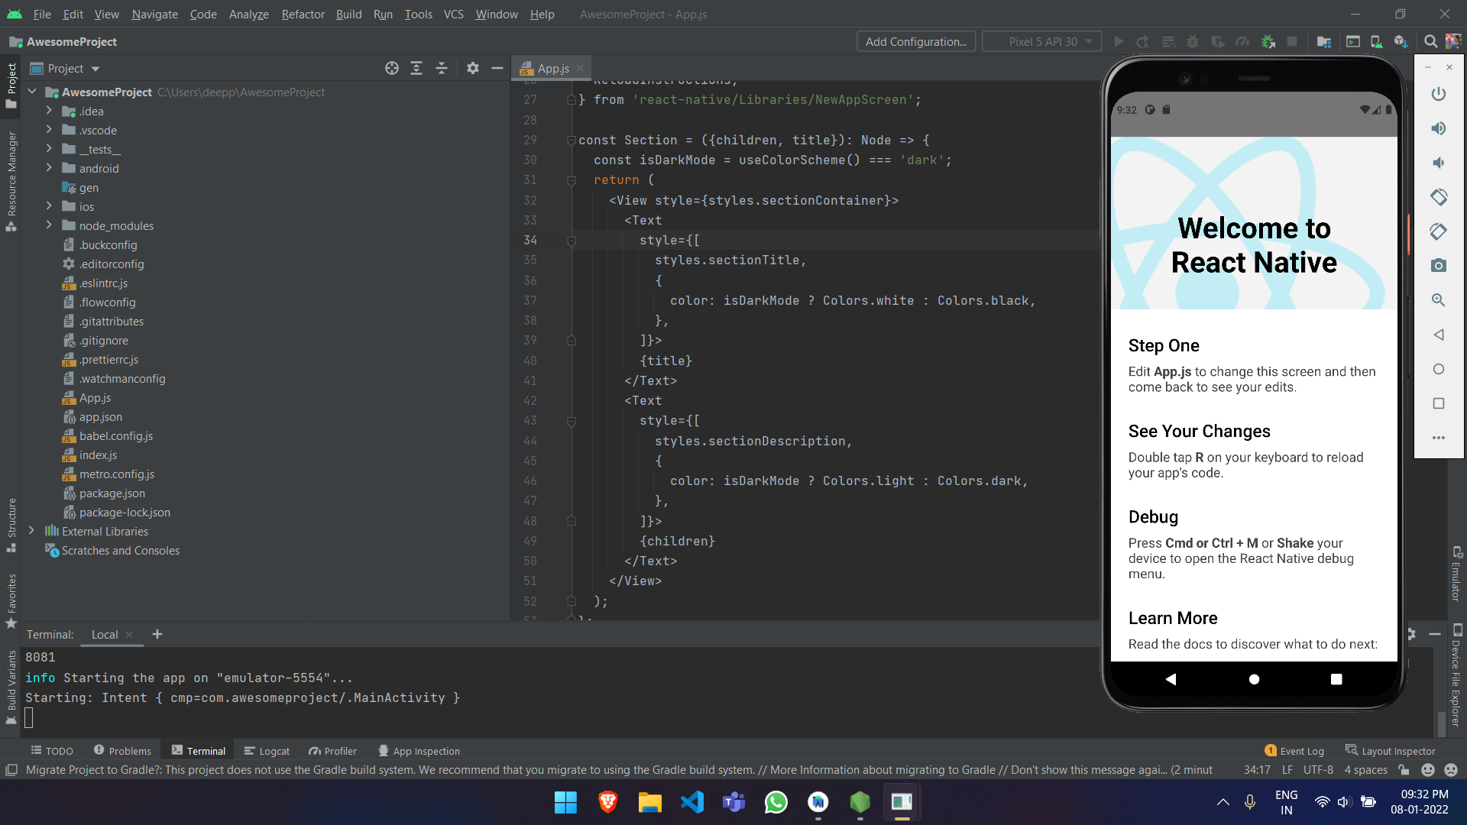Open Project Structure from the toolbar
This screenshot has width=1467, height=825.
point(1324,42)
